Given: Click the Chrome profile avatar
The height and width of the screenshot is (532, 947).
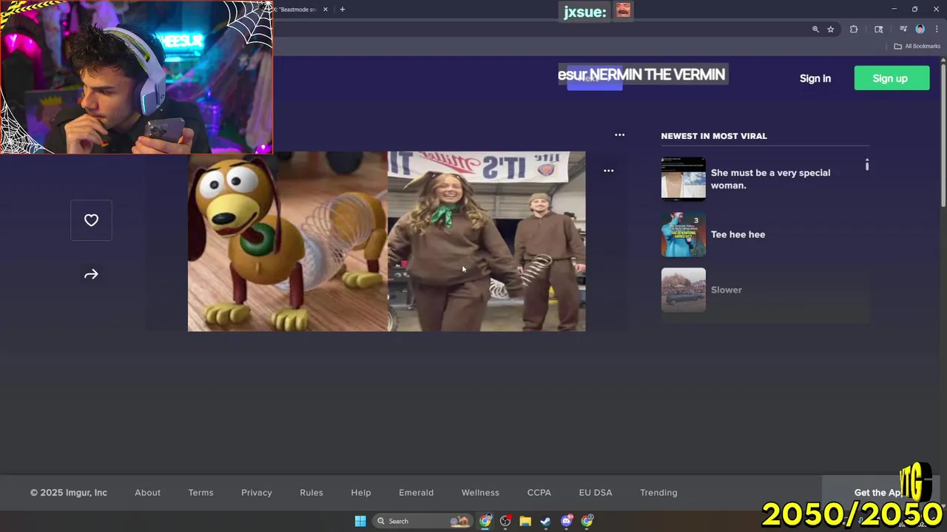Looking at the screenshot, I should tap(920, 30).
